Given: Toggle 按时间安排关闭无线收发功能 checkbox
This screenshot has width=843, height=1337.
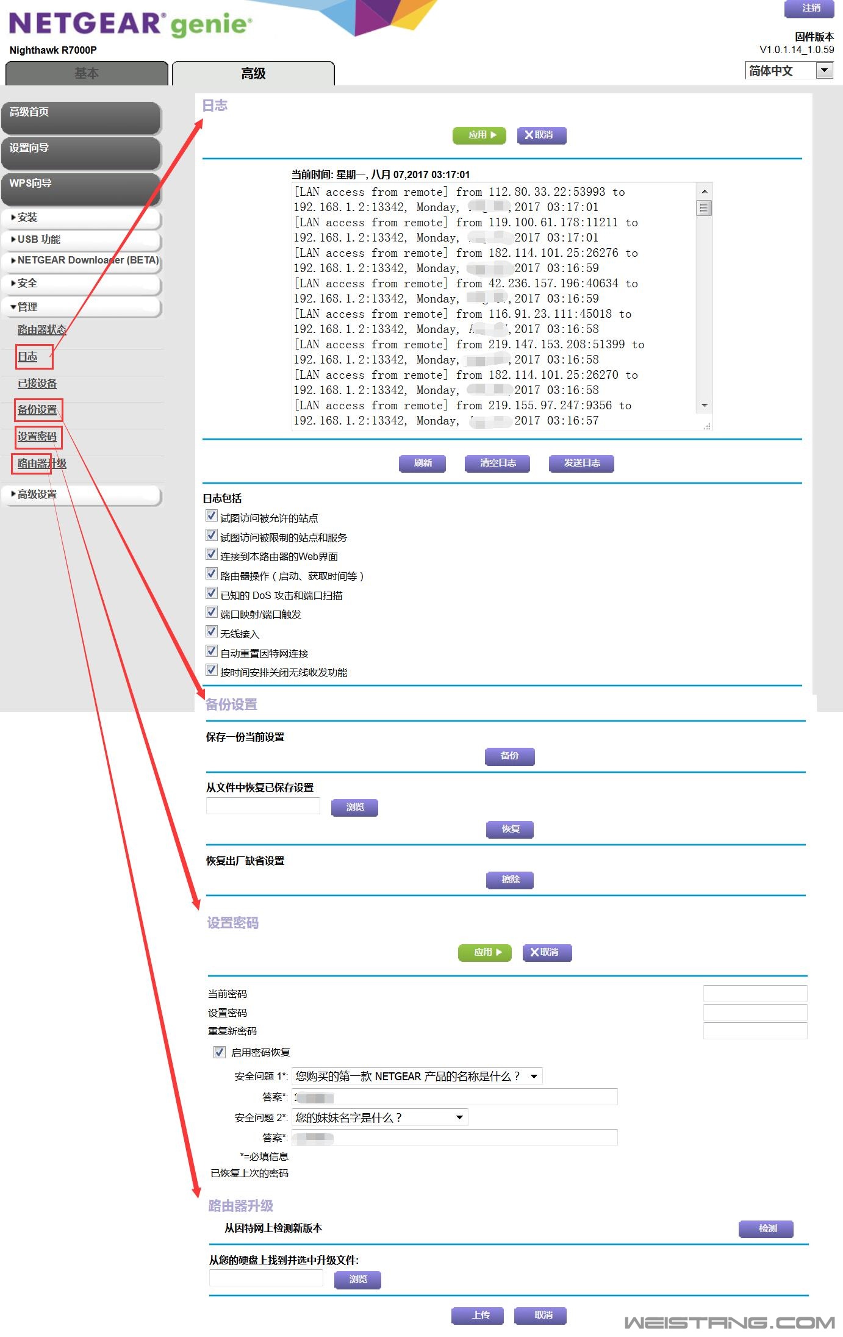Looking at the screenshot, I should [212, 670].
